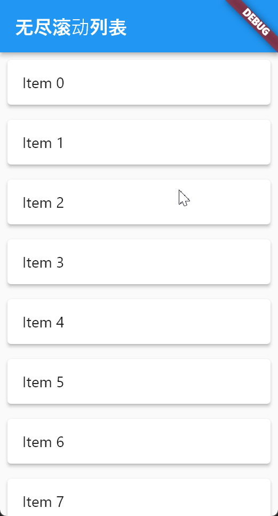This screenshot has height=516, width=278.
Task: Click the "Item 4" text label
Action: pos(43,323)
